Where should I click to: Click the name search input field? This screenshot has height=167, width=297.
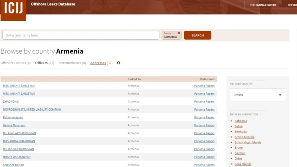point(81,35)
